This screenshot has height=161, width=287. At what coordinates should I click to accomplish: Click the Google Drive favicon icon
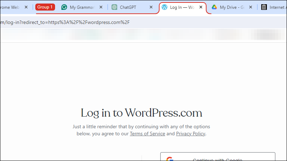tap(214, 7)
